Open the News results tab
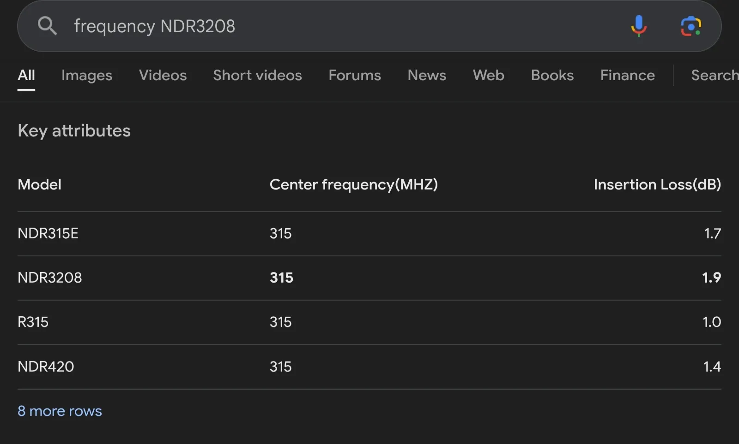 (x=427, y=75)
